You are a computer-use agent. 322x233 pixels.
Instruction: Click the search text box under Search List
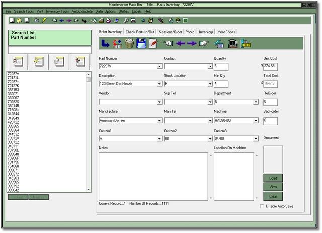tap(50, 50)
